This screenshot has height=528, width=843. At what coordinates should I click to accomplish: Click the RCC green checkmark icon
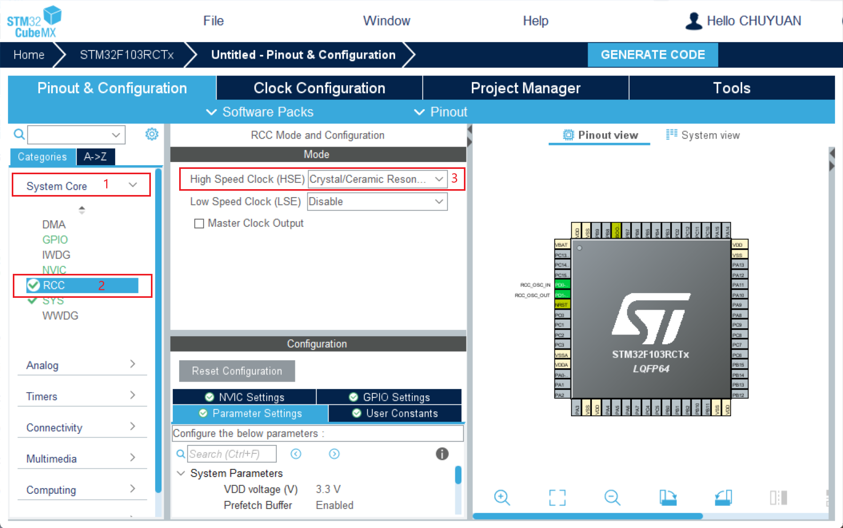[x=34, y=285]
